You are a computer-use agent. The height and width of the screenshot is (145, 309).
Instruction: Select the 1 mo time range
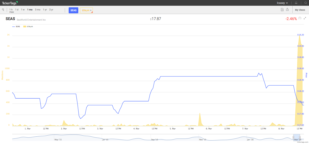(x=30, y=9)
